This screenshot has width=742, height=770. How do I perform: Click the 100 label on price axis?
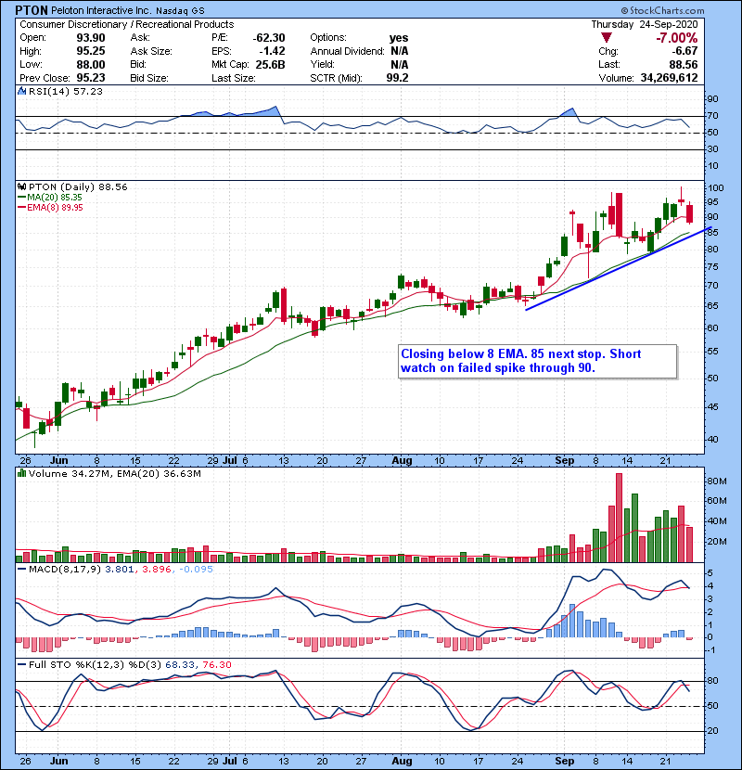click(x=715, y=187)
